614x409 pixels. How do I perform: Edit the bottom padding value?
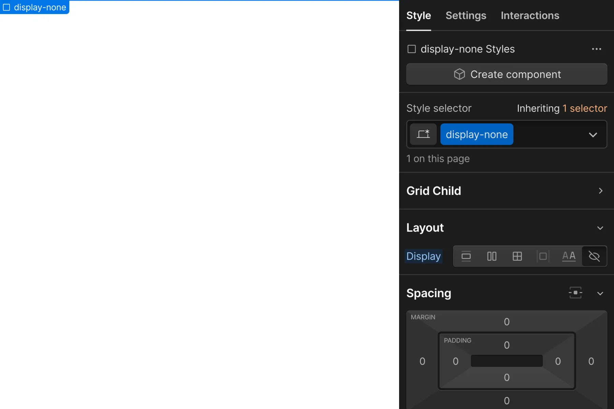click(507, 377)
